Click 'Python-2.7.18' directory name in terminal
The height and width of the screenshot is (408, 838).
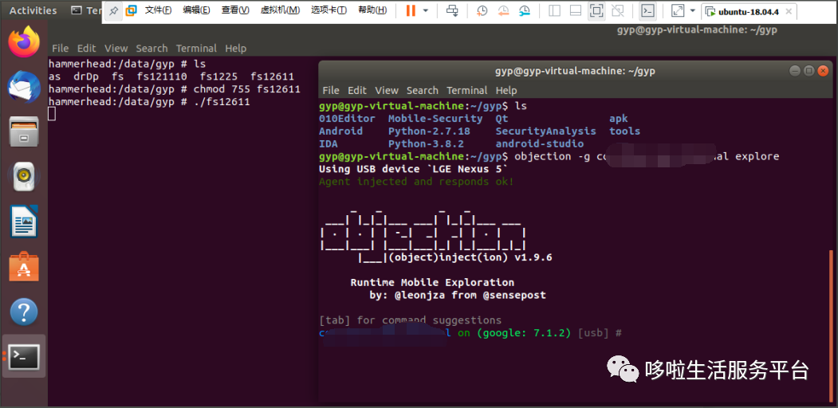tap(429, 131)
